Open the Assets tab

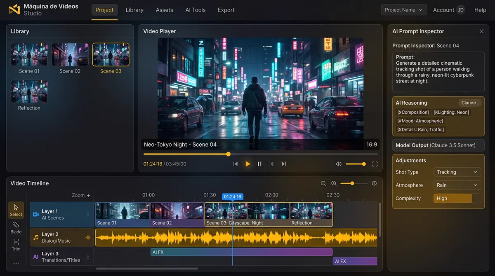click(164, 10)
